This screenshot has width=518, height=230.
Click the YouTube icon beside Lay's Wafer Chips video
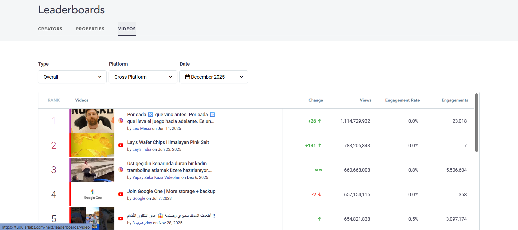(x=121, y=145)
